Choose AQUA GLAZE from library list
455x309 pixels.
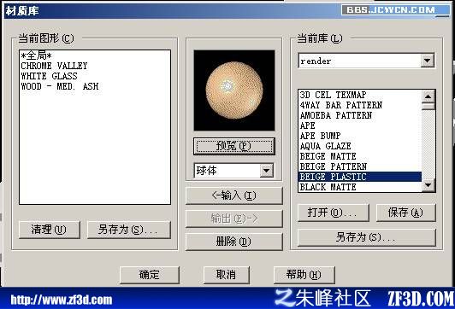pos(326,146)
